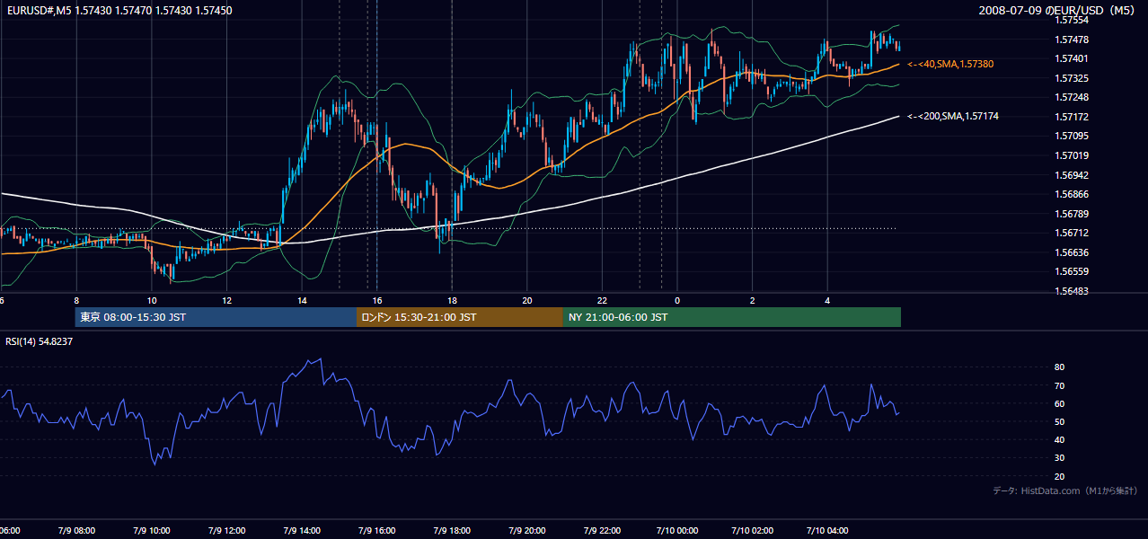Click the RSI(14) 54.8237 indicator label

(x=40, y=341)
